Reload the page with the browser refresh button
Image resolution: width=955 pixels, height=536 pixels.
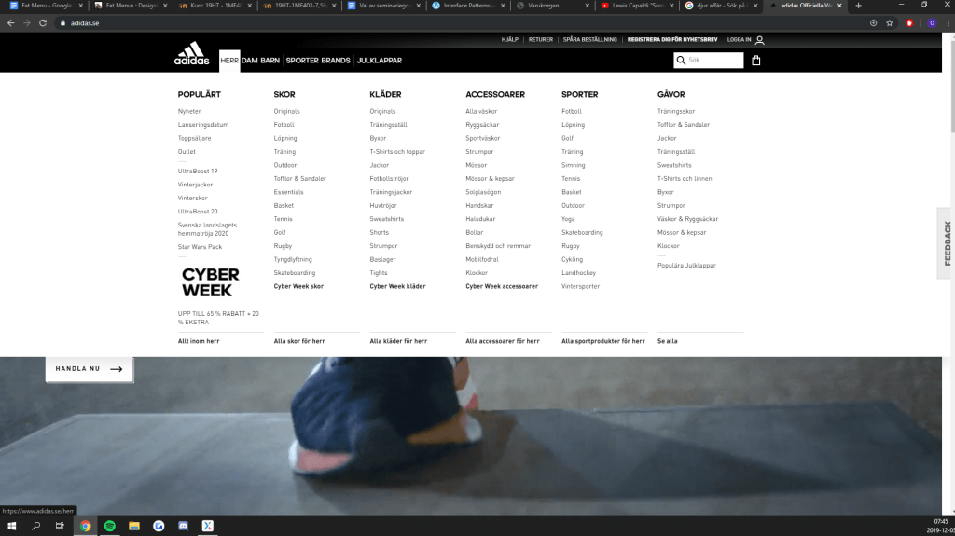(43, 22)
